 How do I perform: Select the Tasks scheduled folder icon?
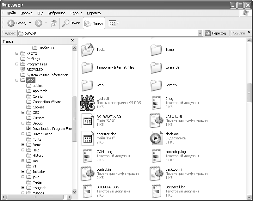pos(87,50)
